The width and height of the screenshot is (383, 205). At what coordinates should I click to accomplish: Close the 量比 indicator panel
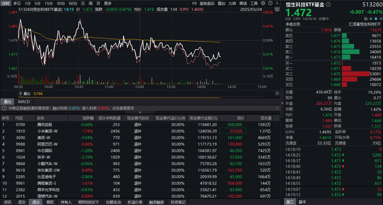pyautogui.click(x=277, y=93)
